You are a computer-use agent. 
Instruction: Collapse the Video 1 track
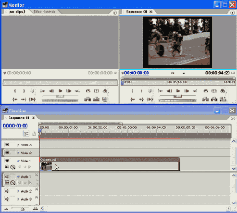(18, 161)
